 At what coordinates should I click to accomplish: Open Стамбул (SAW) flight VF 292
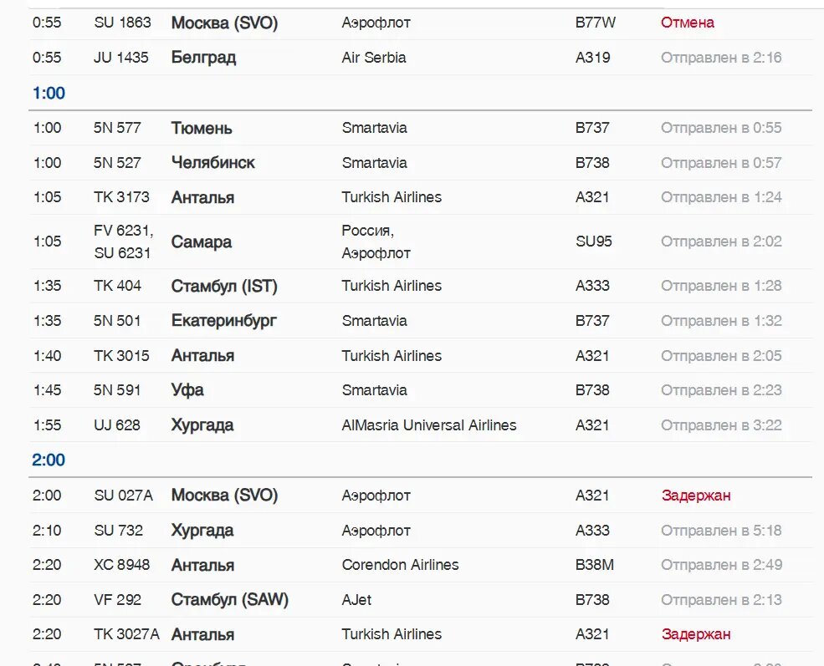click(x=229, y=600)
